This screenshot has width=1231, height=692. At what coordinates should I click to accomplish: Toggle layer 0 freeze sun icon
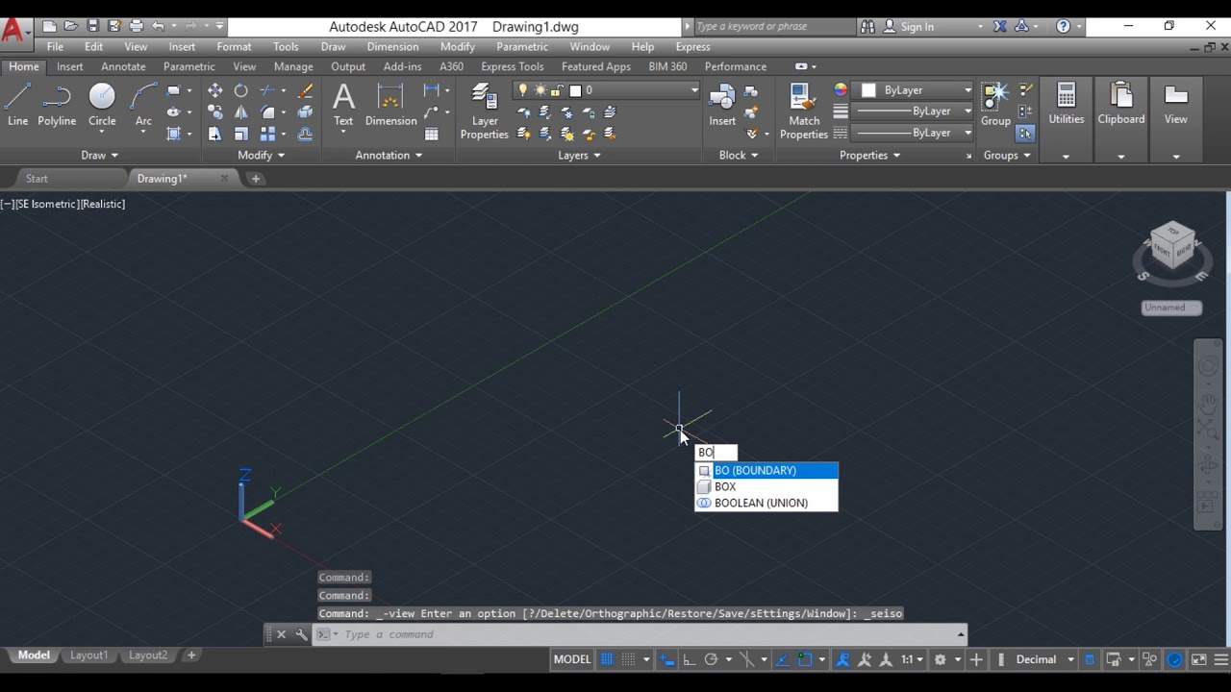click(x=540, y=90)
